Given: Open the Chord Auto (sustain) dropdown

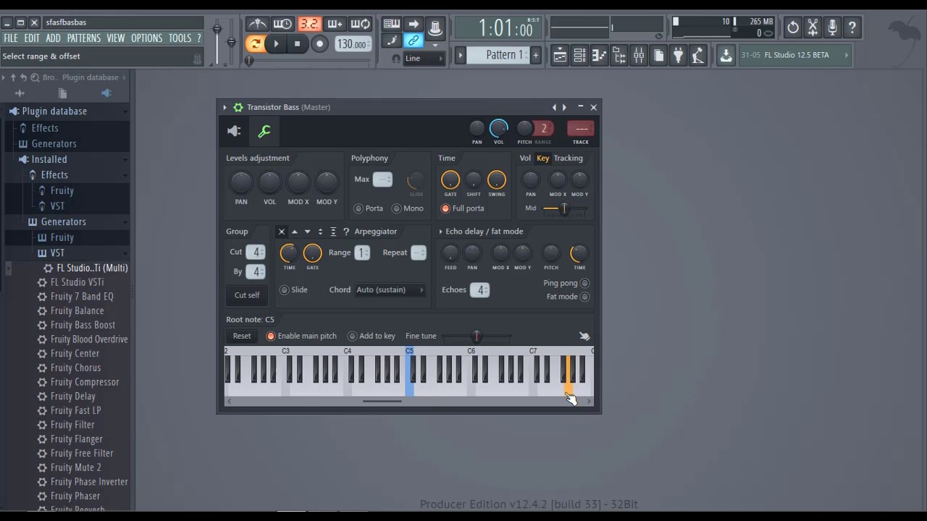Looking at the screenshot, I should coord(390,289).
